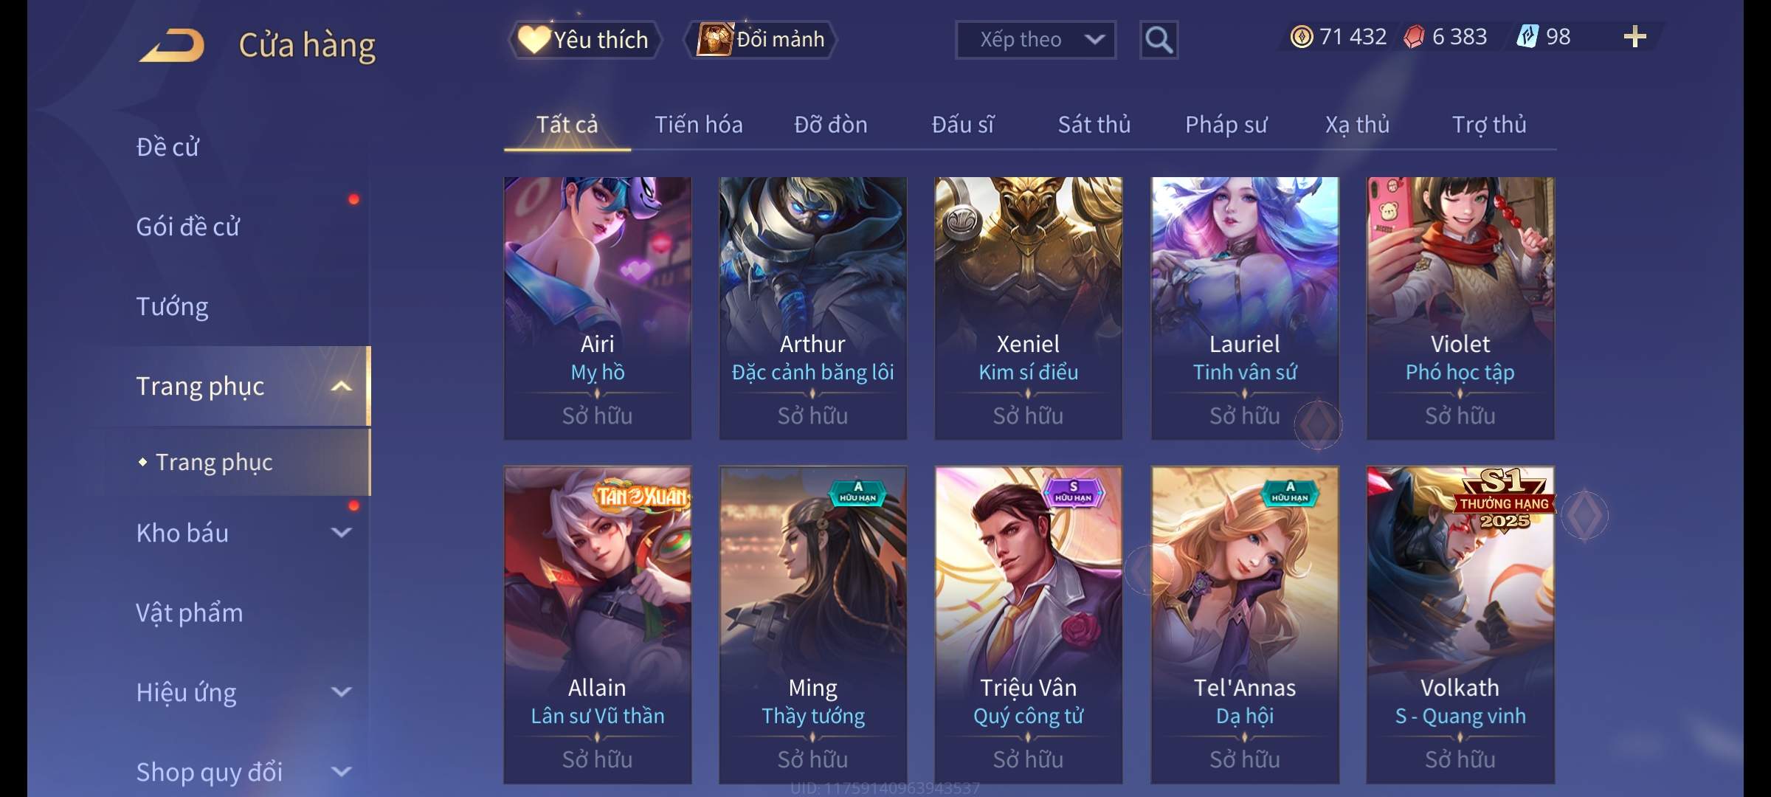Tap the blue voucher currency icon
The height and width of the screenshot is (797, 1771).
tap(1527, 36)
